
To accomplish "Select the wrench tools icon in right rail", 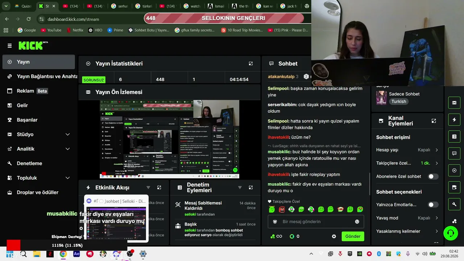I will click(454, 204).
